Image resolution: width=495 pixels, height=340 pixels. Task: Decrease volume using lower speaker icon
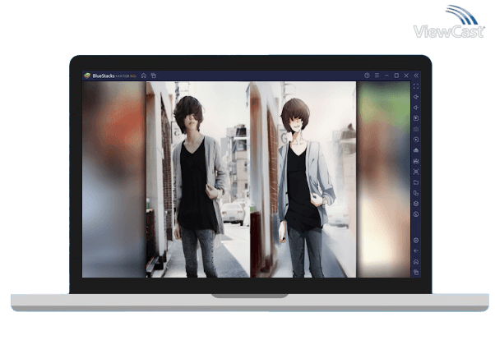click(416, 108)
